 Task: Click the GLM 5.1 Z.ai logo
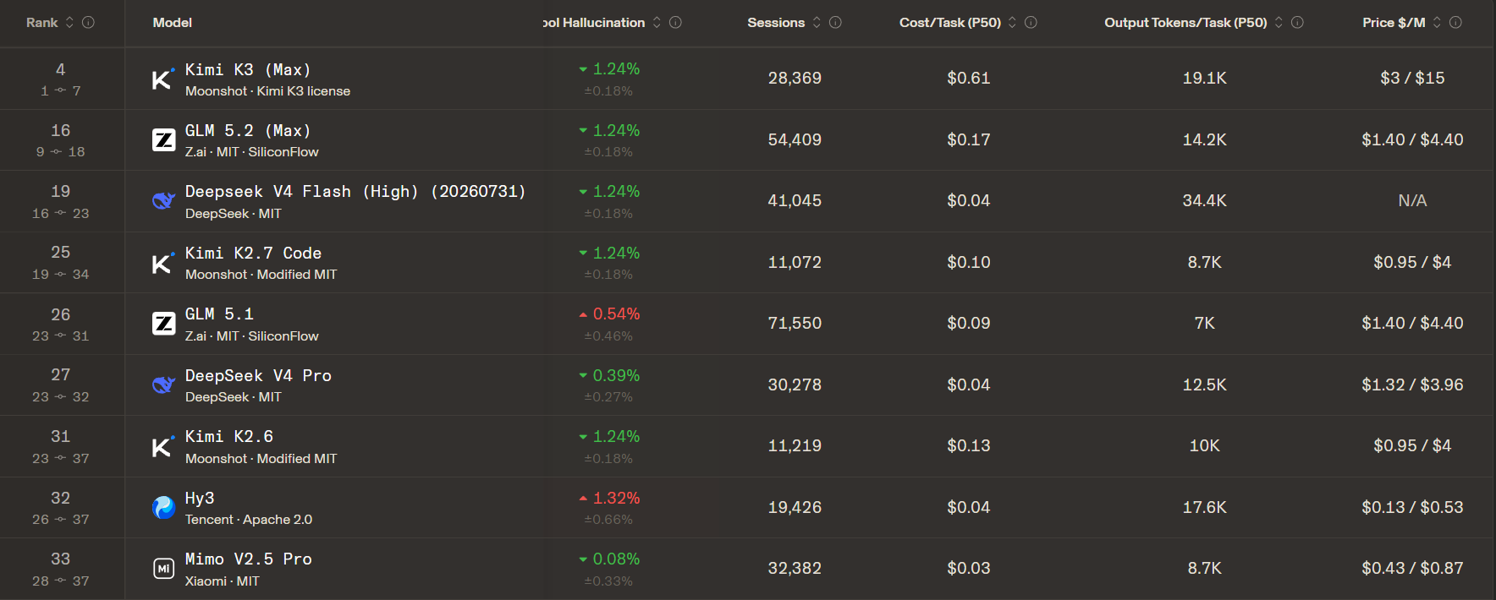click(163, 324)
